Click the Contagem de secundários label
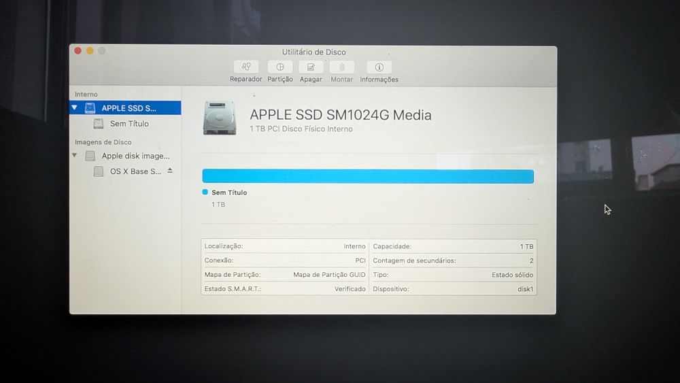The height and width of the screenshot is (383, 680). coord(415,261)
